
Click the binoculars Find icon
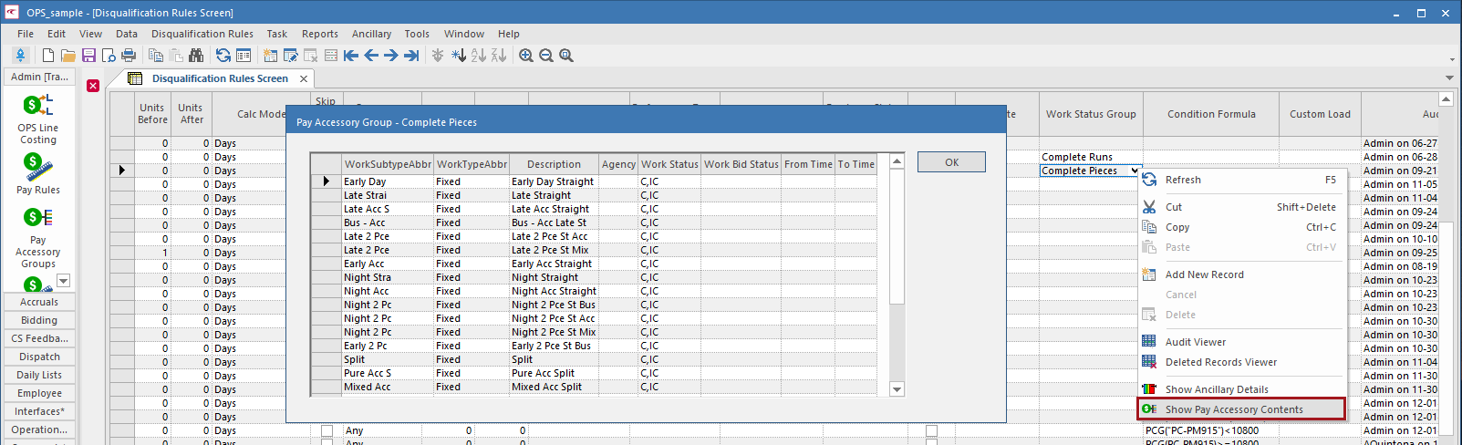(x=196, y=56)
